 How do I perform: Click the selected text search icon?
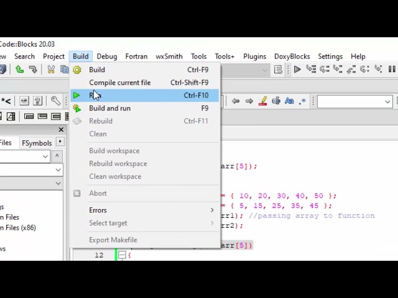[x=276, y=101]
